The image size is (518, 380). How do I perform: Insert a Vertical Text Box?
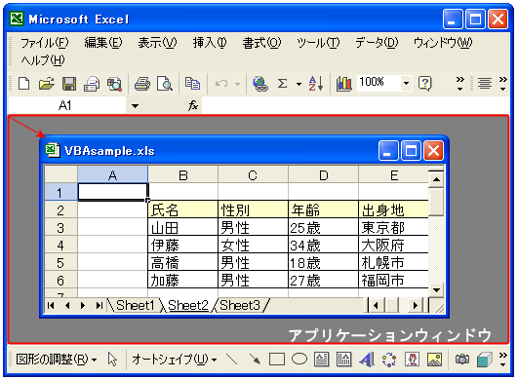(344, 360)
